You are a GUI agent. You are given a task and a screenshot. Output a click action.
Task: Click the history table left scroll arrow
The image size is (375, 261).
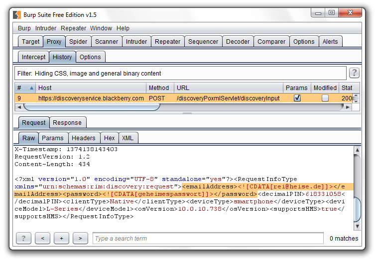[x=19, y=107]
